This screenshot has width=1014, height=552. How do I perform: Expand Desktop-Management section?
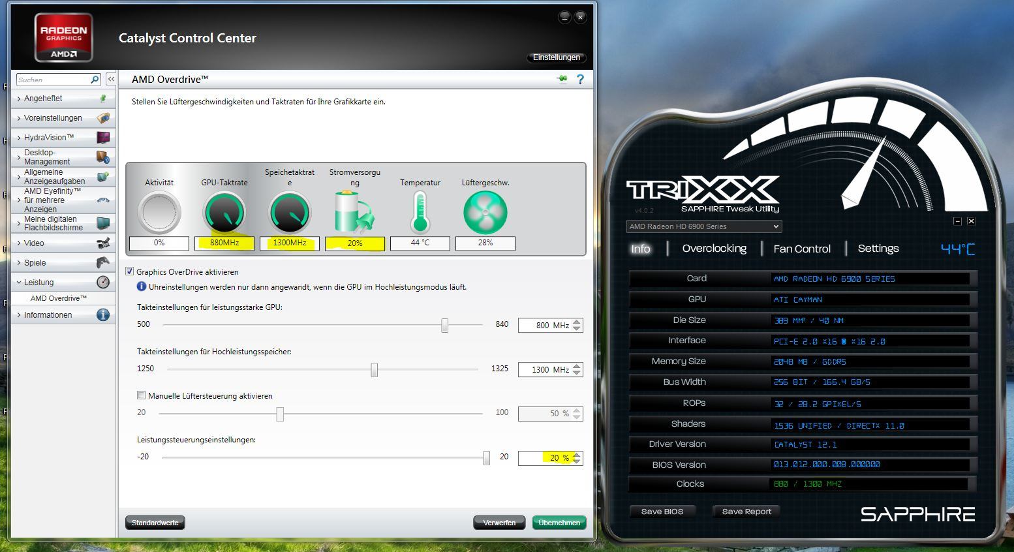(x=19, y=157)
